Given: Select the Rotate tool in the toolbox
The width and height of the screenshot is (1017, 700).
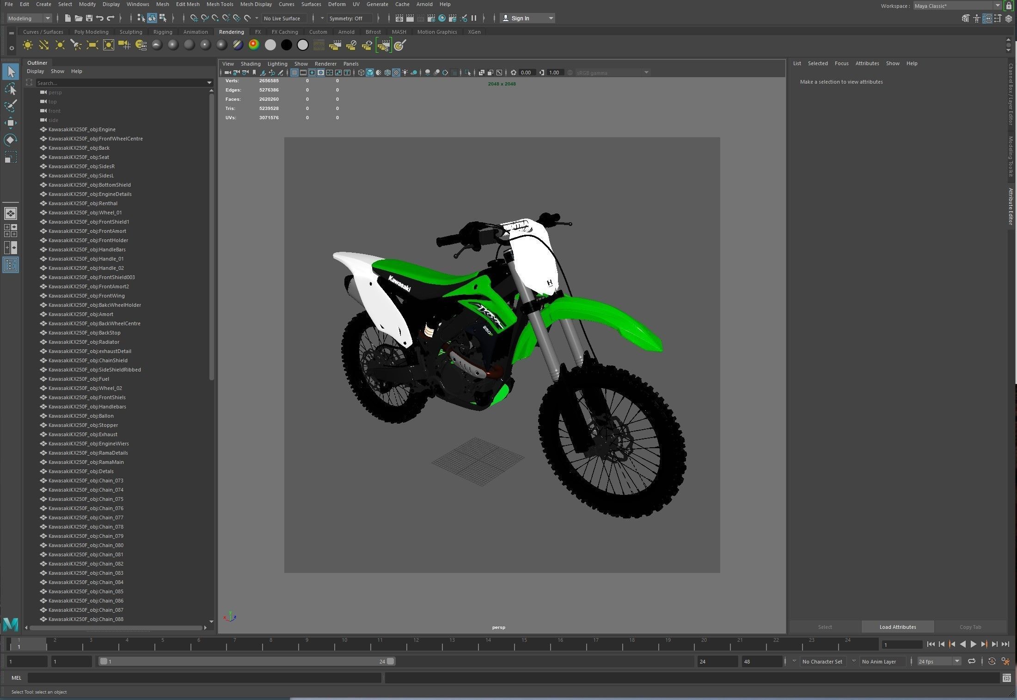Looking at the screenshot, I should click(11, 140).
